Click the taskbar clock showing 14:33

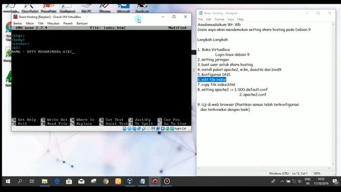point(321,181)
